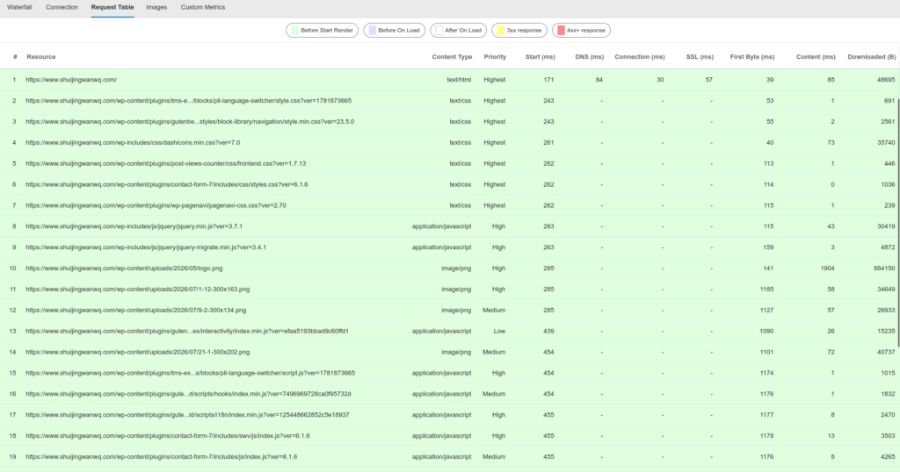
Task: Open the 9-2-300x134.png request
Action: pyautogui.click(x=135, y=310)
